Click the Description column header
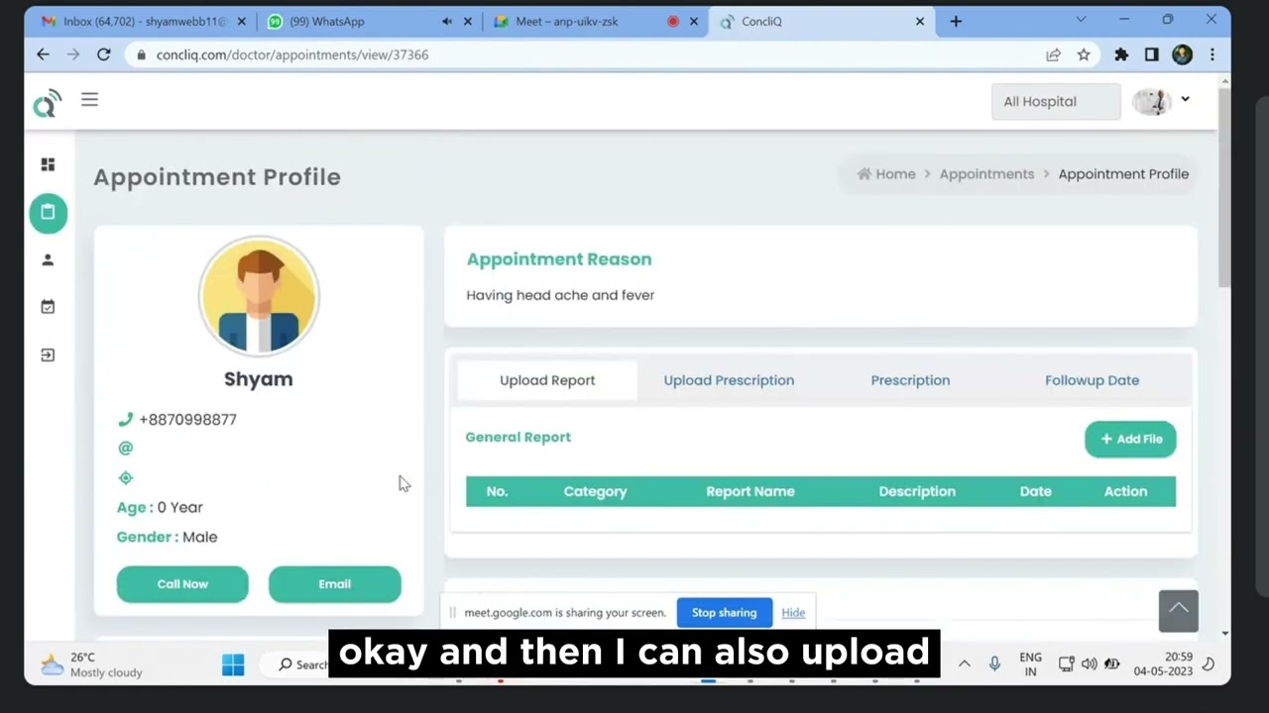Image resolution: width=1269 pixels, height=713 pixels. 917,491
